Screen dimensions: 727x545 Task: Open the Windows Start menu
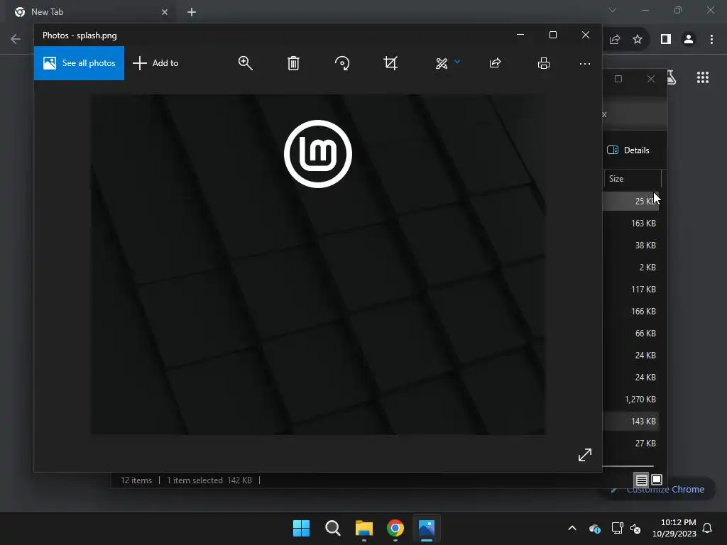(301, 528)
